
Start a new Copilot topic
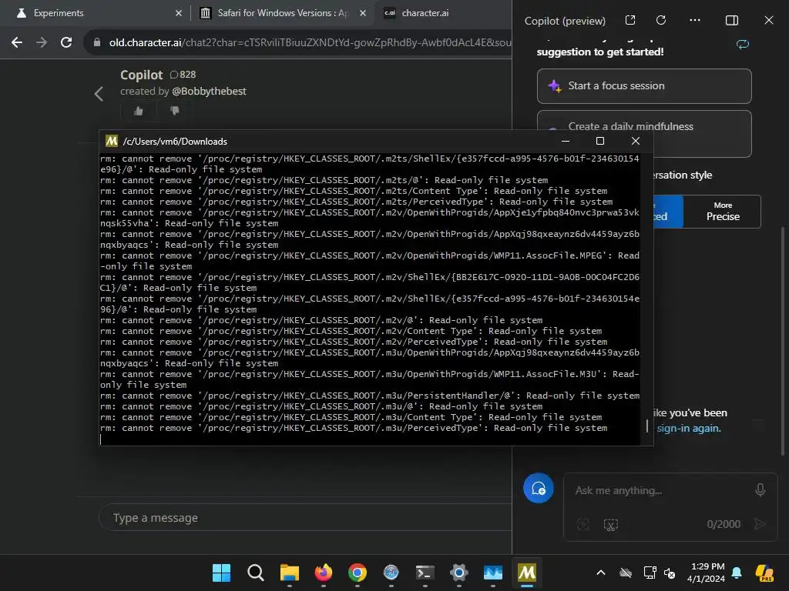[539, 488]
